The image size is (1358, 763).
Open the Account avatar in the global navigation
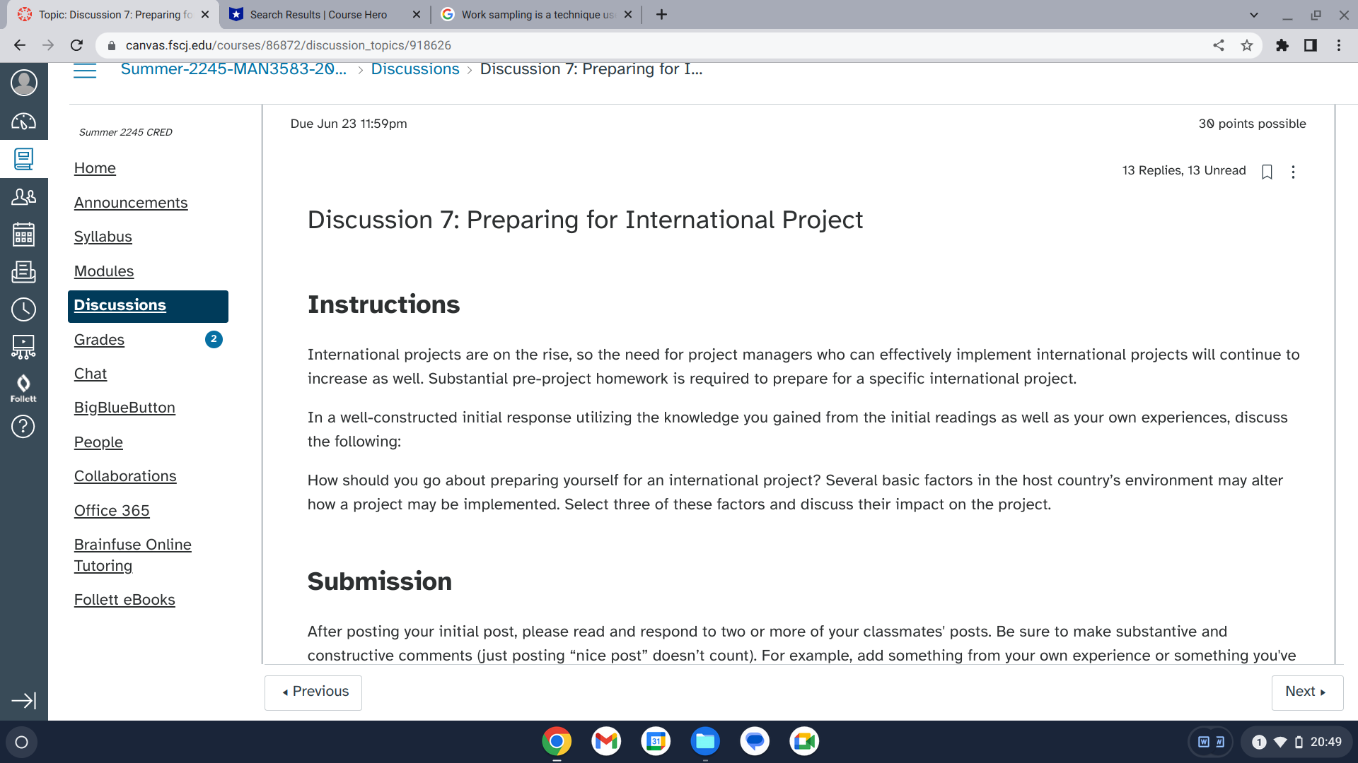click(24, 83)
